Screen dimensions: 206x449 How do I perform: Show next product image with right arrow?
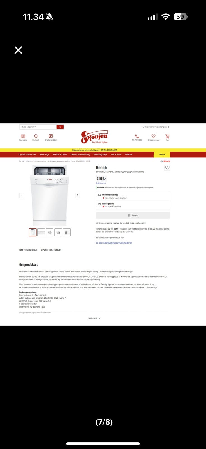pos(78,195)
